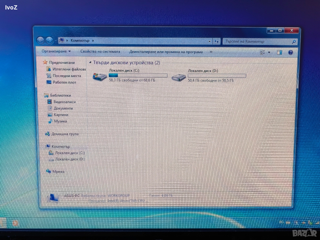
Task: Toggle the preview pane icon
Action: [279, 52]
